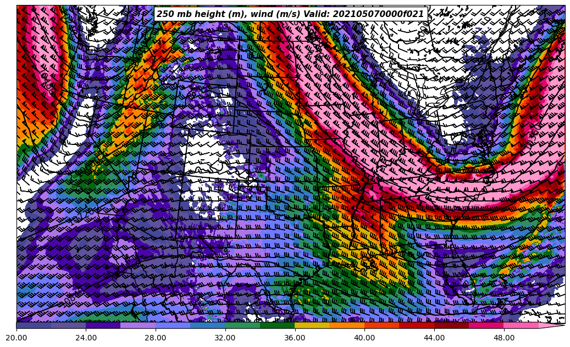Choose the orange 38–40 colorbar segment
The image size is (570, 347).
coord(347,325)
